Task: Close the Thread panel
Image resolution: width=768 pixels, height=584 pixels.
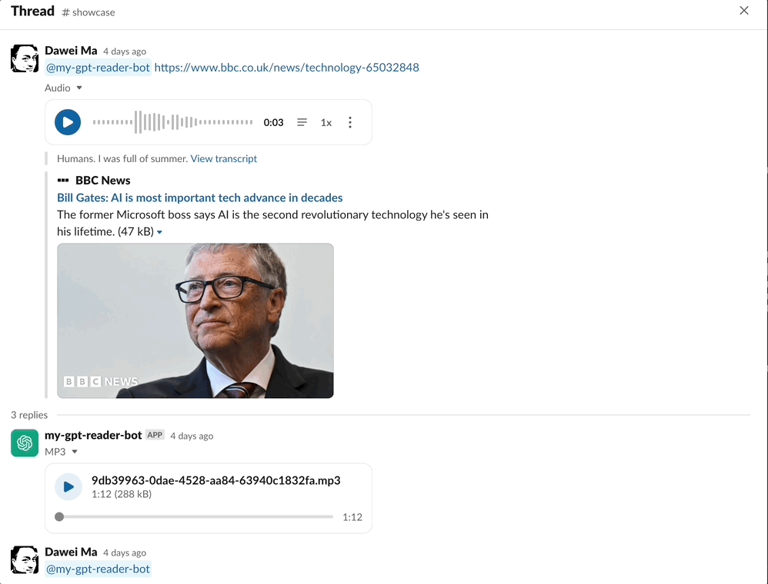Action: (744, 11)
